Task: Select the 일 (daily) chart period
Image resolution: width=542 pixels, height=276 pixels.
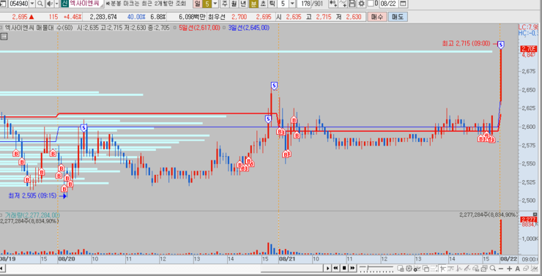Action: [198, 4]
